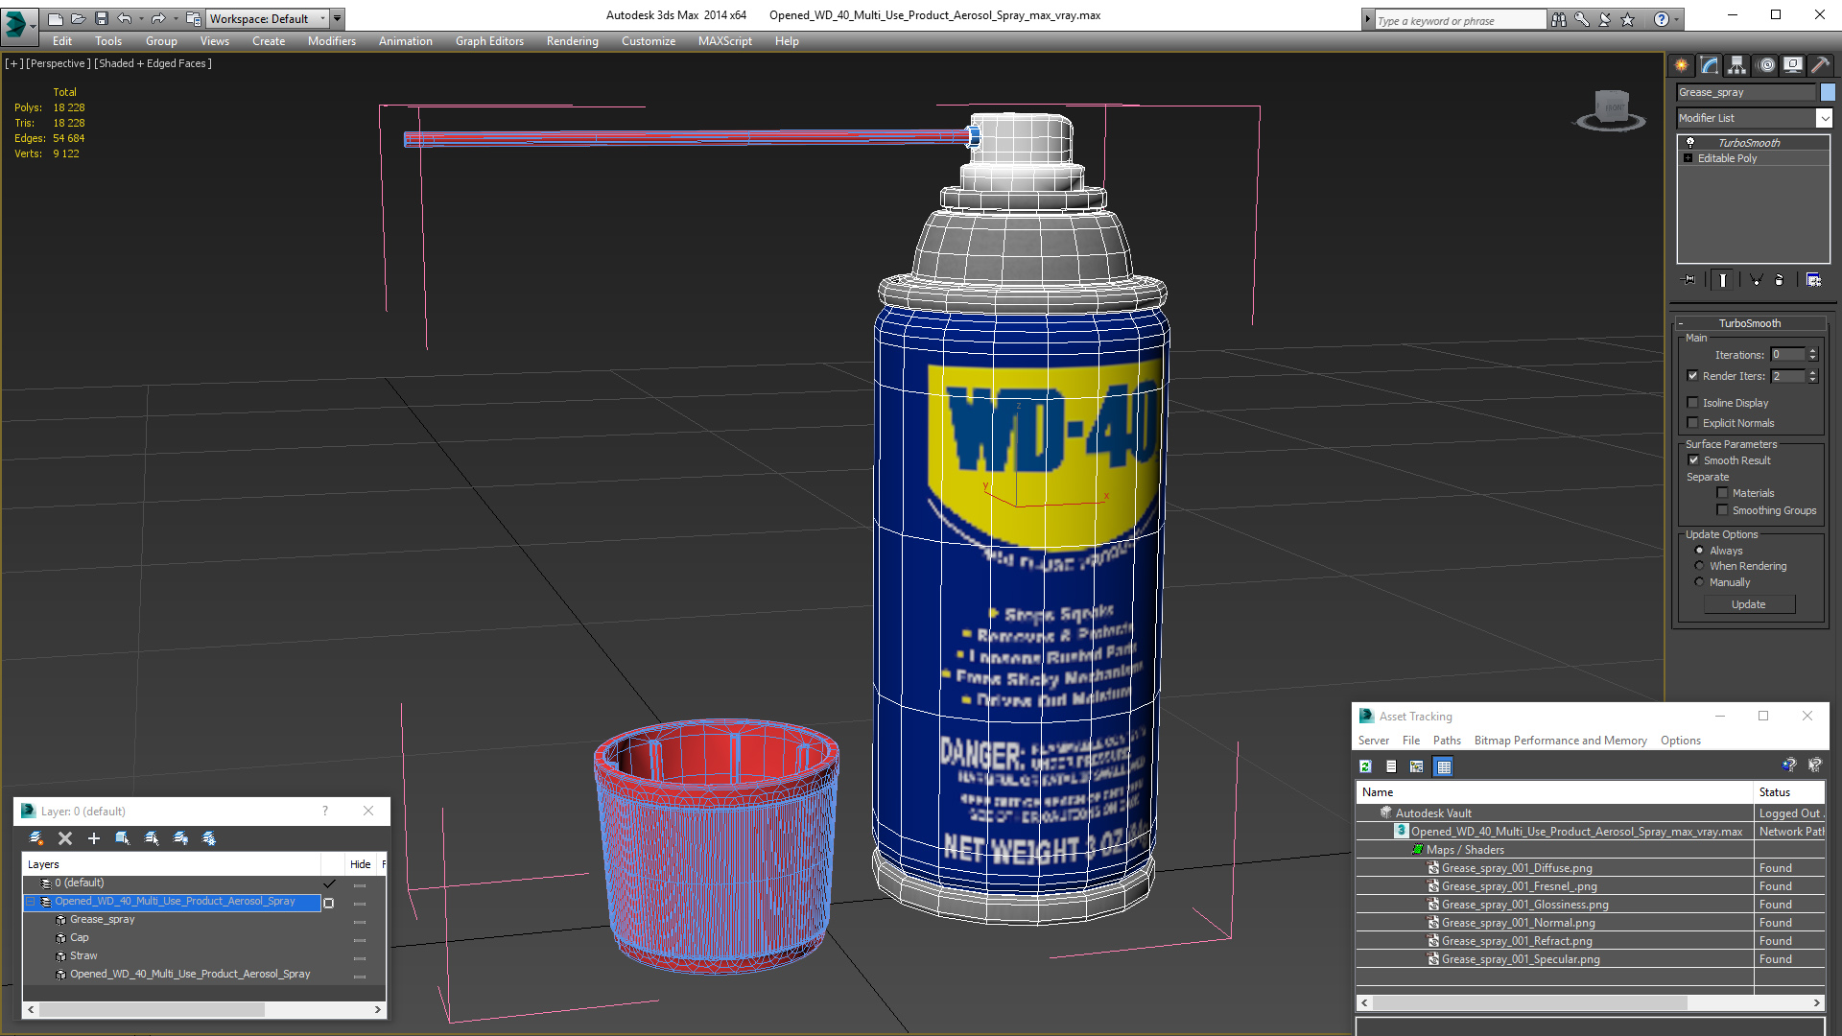Open the Create command panel tab
Image resolution: width=1842 pixels, height=1036 pixels.
[1681, 65]
